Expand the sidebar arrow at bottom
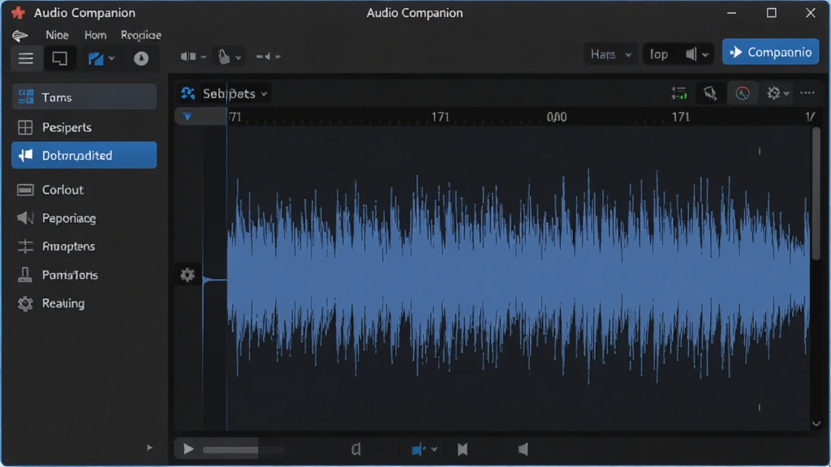Image resolution: width=831 pixels, height=467 pixels. click(x=149, y=448)
